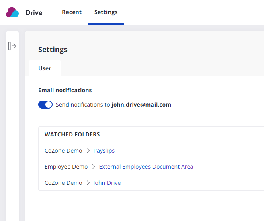Open External Employees Document Area folder
The image size is (264, 221).
[146, 167]
